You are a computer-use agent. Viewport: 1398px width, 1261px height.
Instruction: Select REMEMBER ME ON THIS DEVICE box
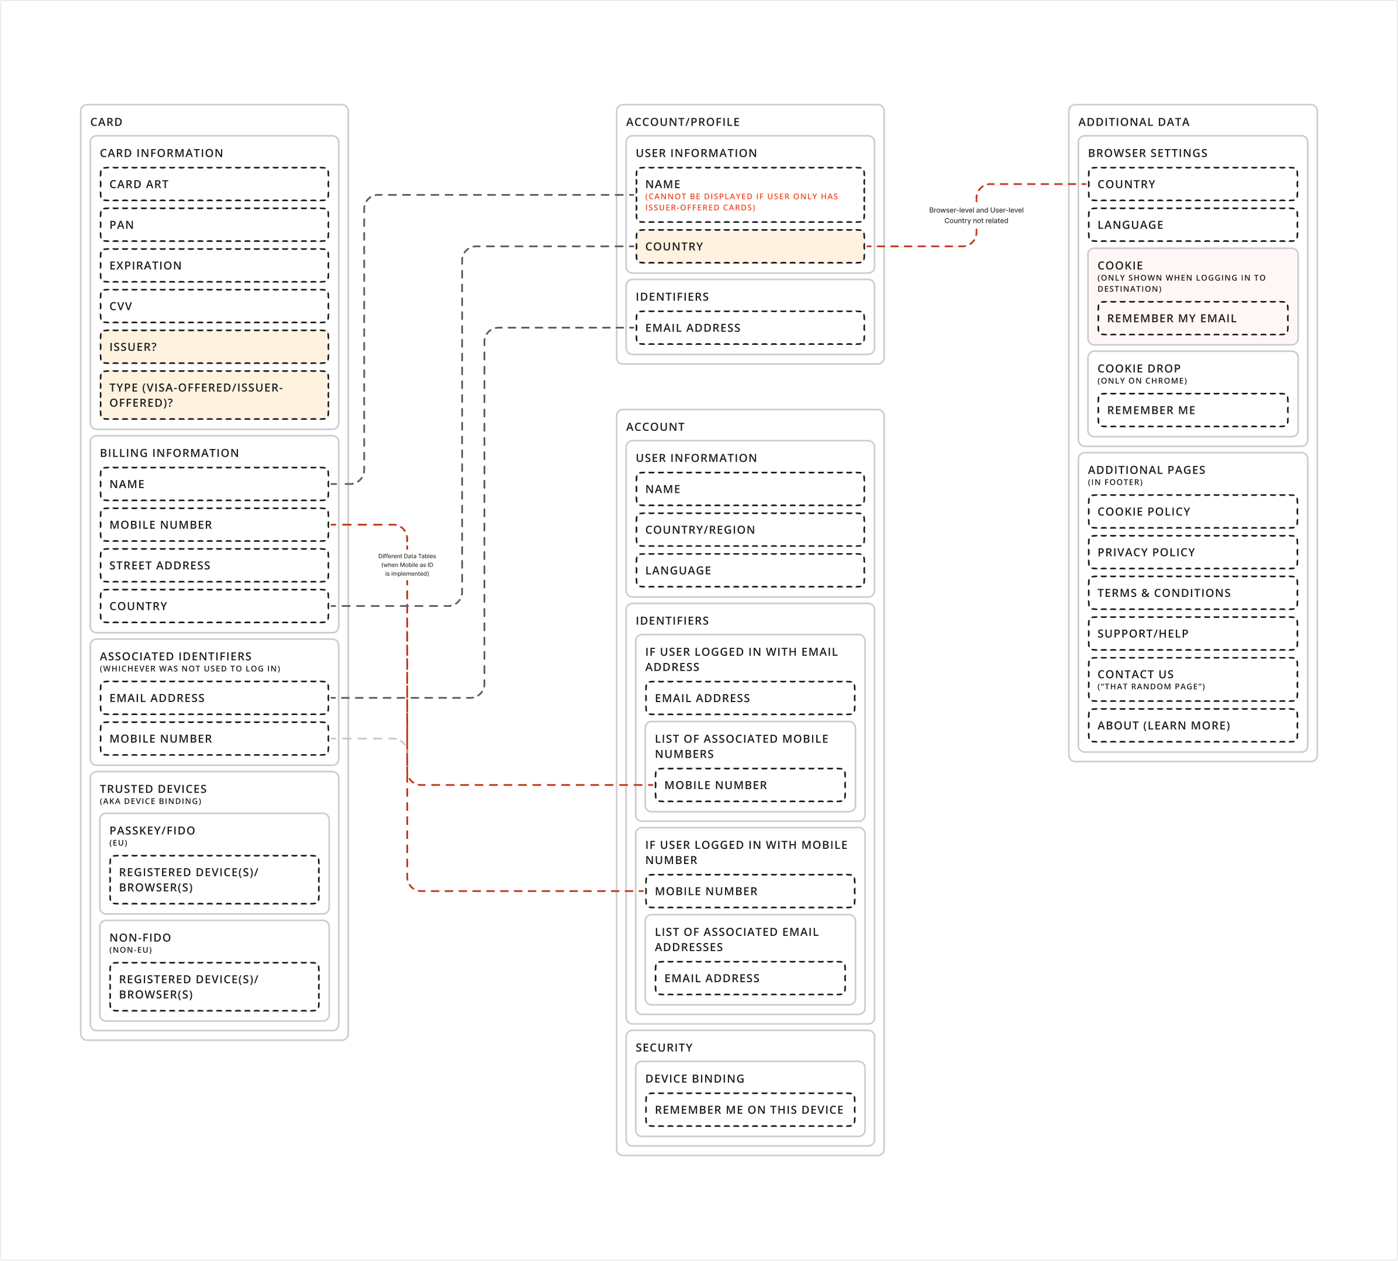(749, 1110)
